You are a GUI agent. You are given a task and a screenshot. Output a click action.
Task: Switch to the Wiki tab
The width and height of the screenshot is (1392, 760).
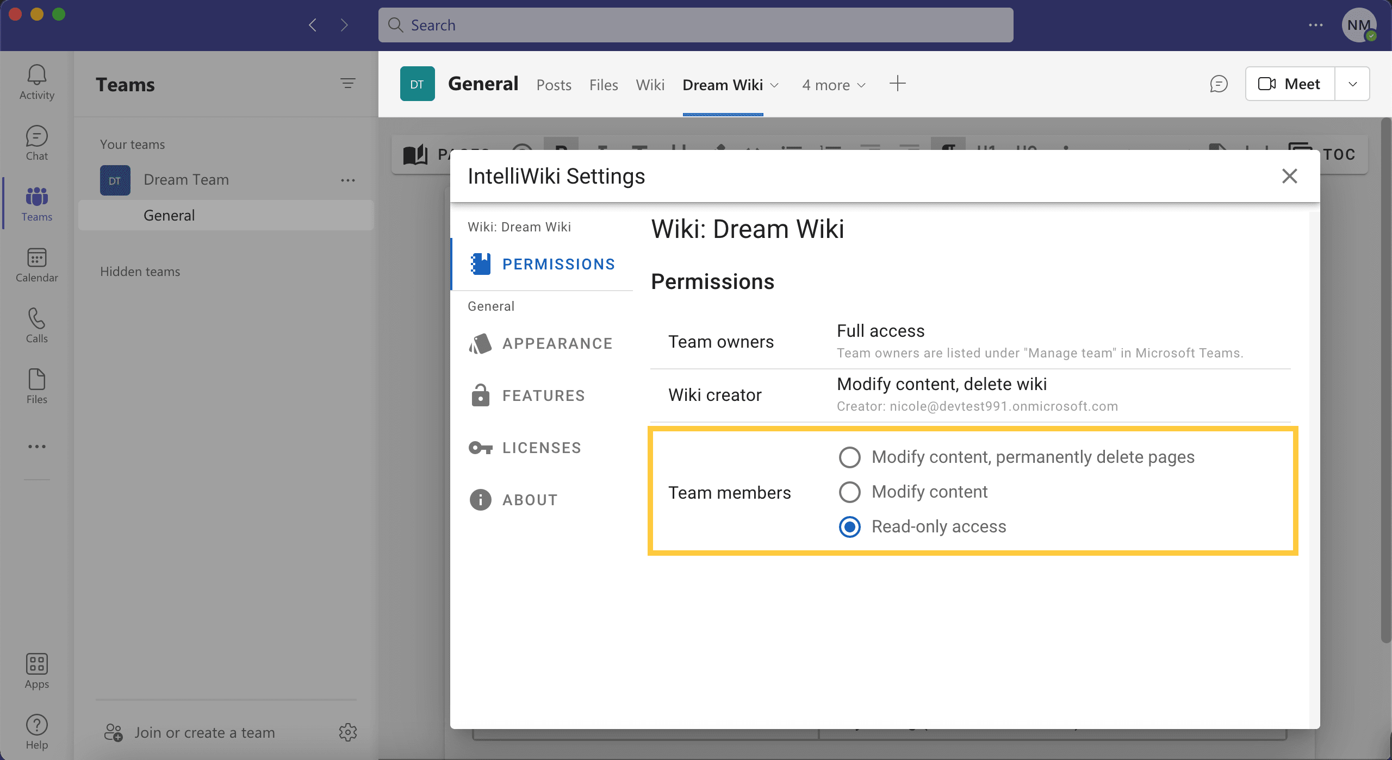point(650,85)
